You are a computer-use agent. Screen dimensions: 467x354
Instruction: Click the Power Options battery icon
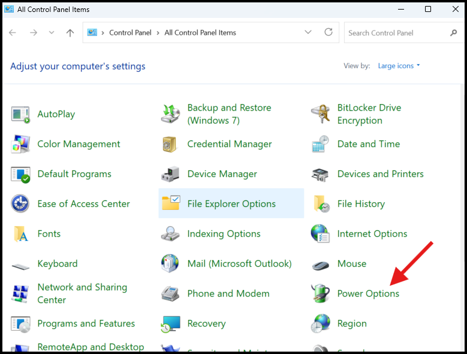click(x=321, y=294)
